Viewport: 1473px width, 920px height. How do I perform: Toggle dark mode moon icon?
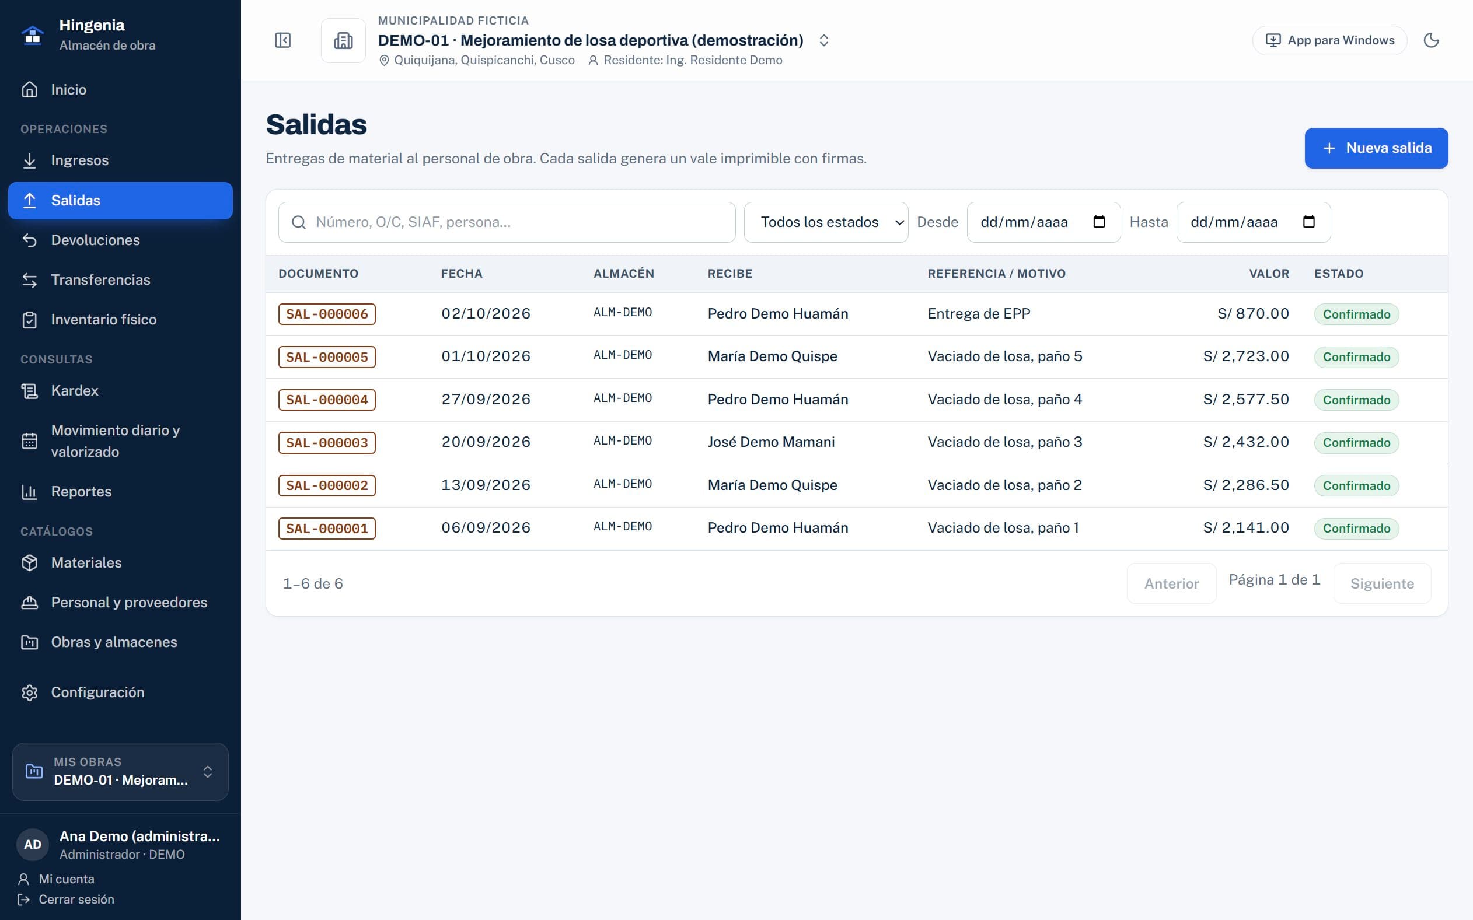coord(1431,40)
